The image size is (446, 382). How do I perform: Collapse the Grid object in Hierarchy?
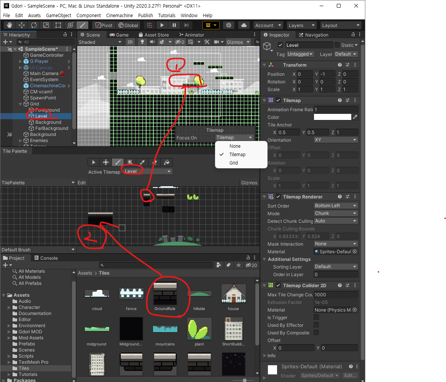click(x=21, y=104)
